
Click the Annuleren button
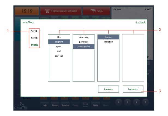point(108,89)
